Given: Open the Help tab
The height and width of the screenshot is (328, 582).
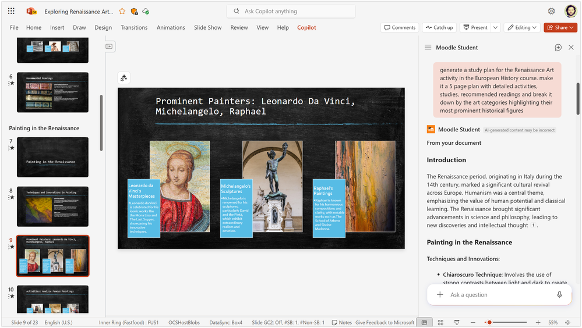Looking at the screenshot, I should (283, 27).
